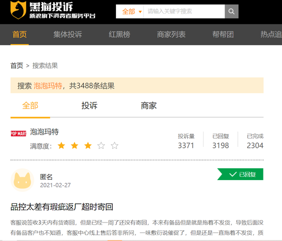
Task: Focus the 请输入关键字搜索 search field
Action: point(184,11)
